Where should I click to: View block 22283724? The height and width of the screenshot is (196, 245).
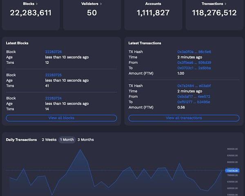click(53, 98)
